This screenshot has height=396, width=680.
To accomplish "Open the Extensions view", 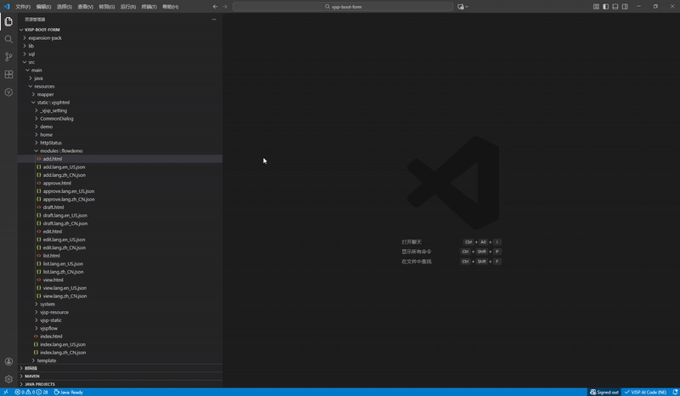I will pos(8,75).
